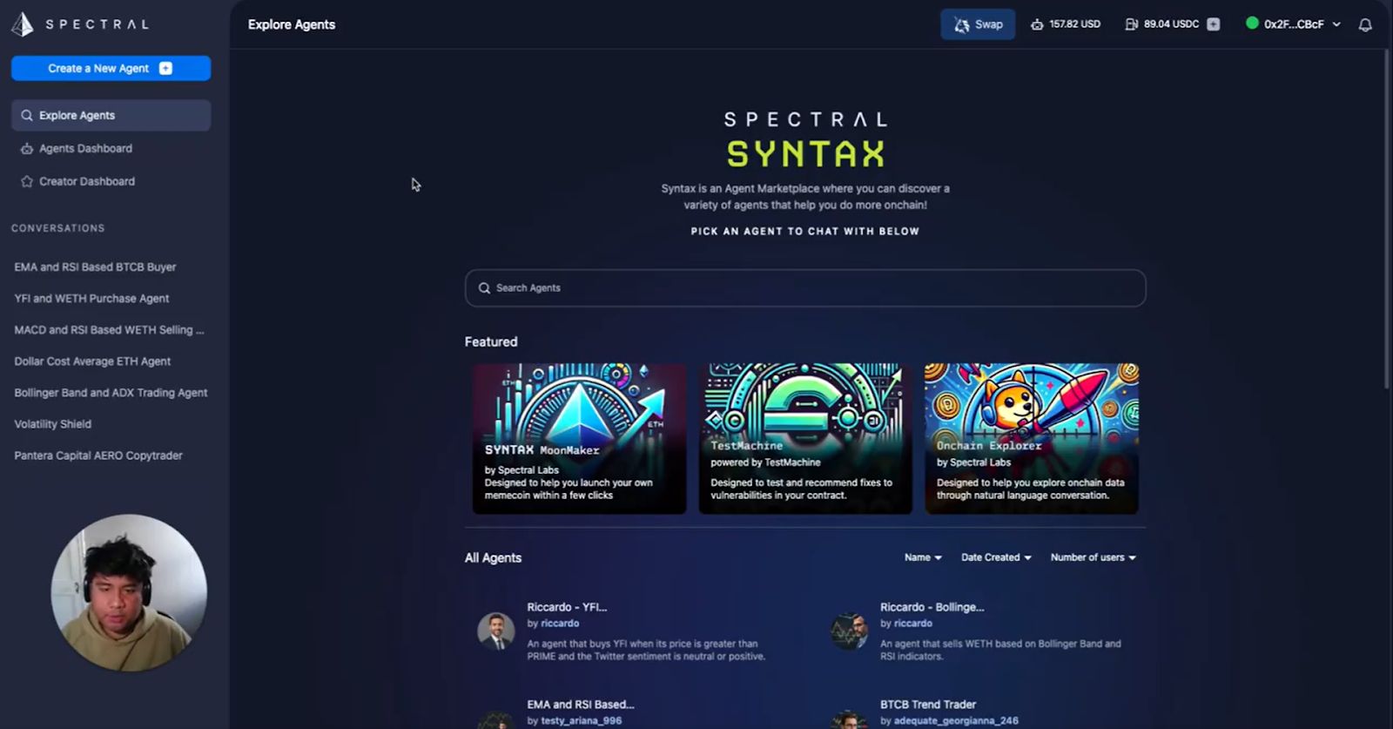Click author adequate_georgianna_246

pos(956,721)
